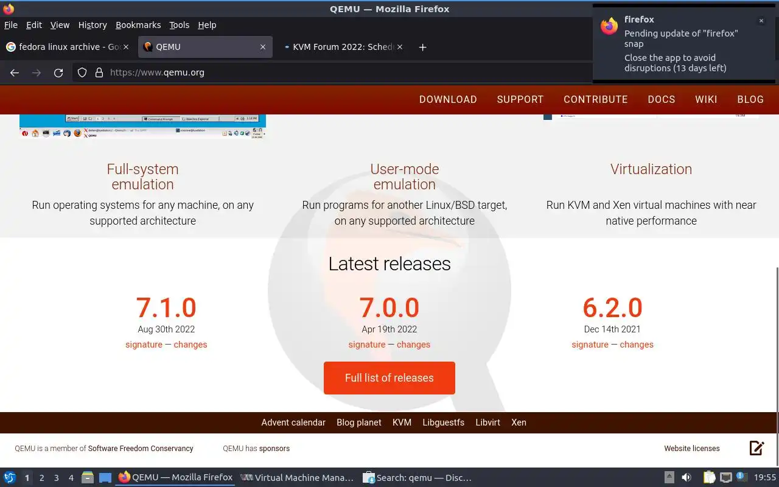Click the page edit icon in the footer

pyautogui.click(x=756, y=448)
